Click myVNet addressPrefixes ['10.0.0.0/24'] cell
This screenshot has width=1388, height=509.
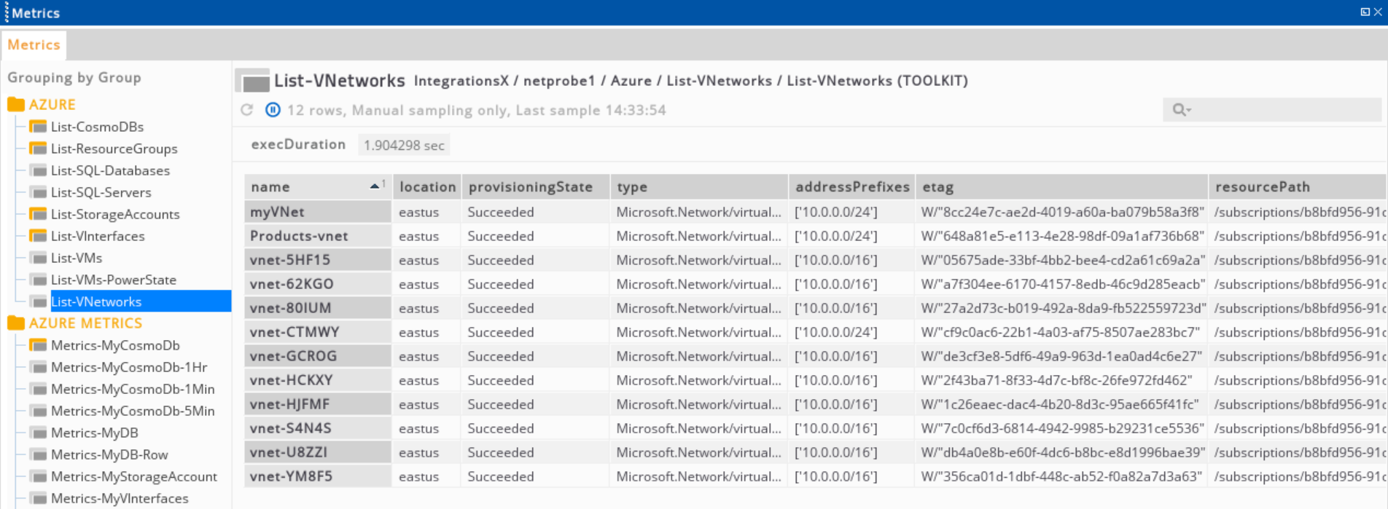pos(851,212)
